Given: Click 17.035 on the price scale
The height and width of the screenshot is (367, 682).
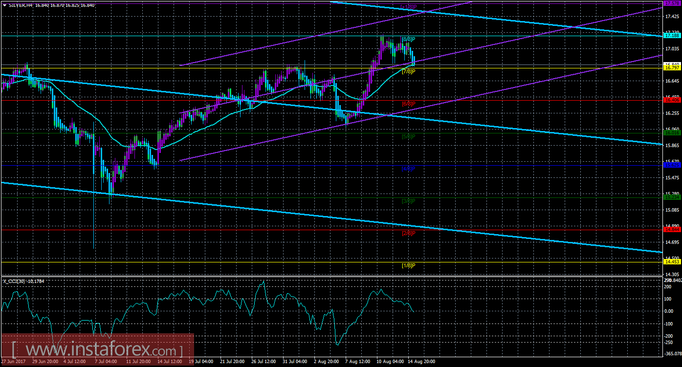Looking at the screenshot, I should pyautogui.click(x=672, y=49).
